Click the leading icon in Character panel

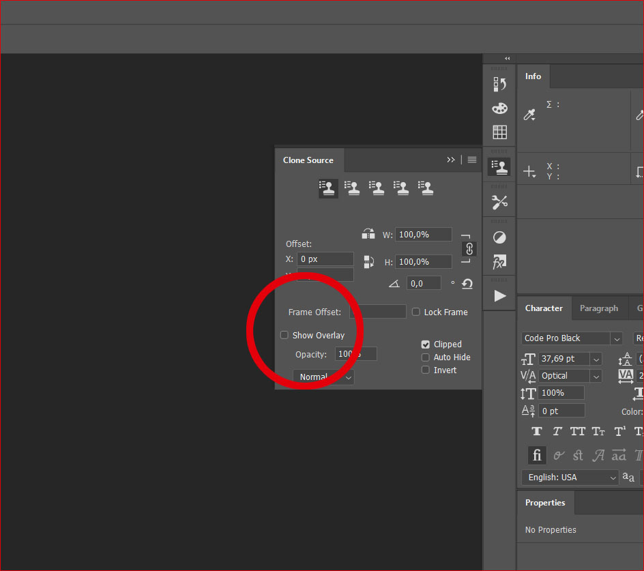[626, 359]
